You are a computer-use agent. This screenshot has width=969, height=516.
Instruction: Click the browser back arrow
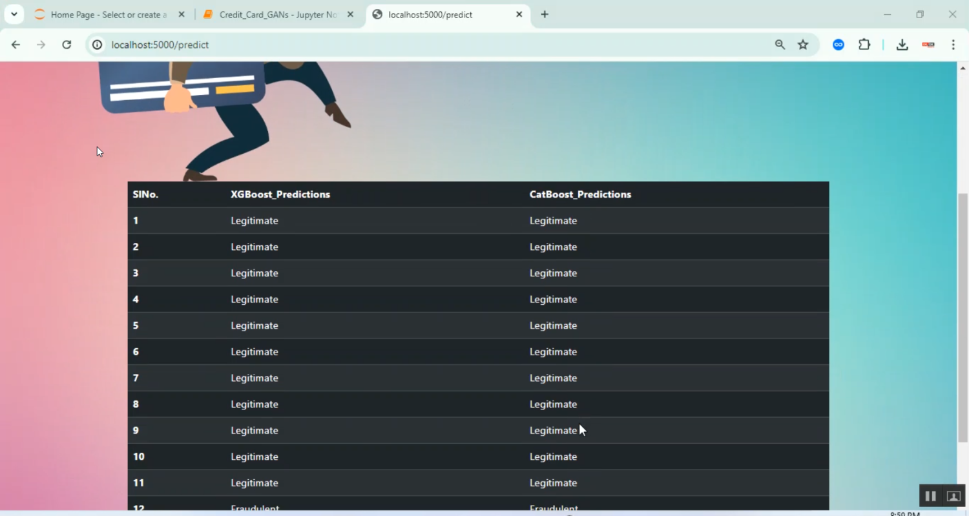(x=16, y=45)
